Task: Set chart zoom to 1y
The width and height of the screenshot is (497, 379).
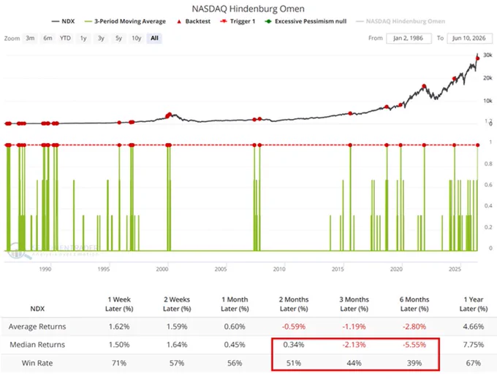Action: 83,38
